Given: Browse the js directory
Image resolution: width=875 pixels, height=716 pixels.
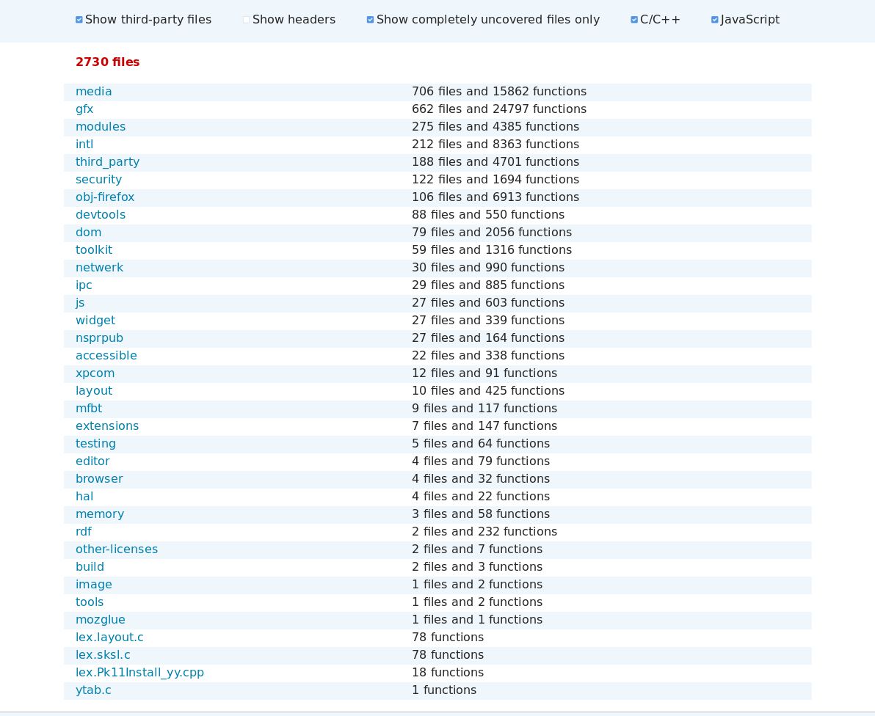Looking at the screenshot, I should 80,303.
